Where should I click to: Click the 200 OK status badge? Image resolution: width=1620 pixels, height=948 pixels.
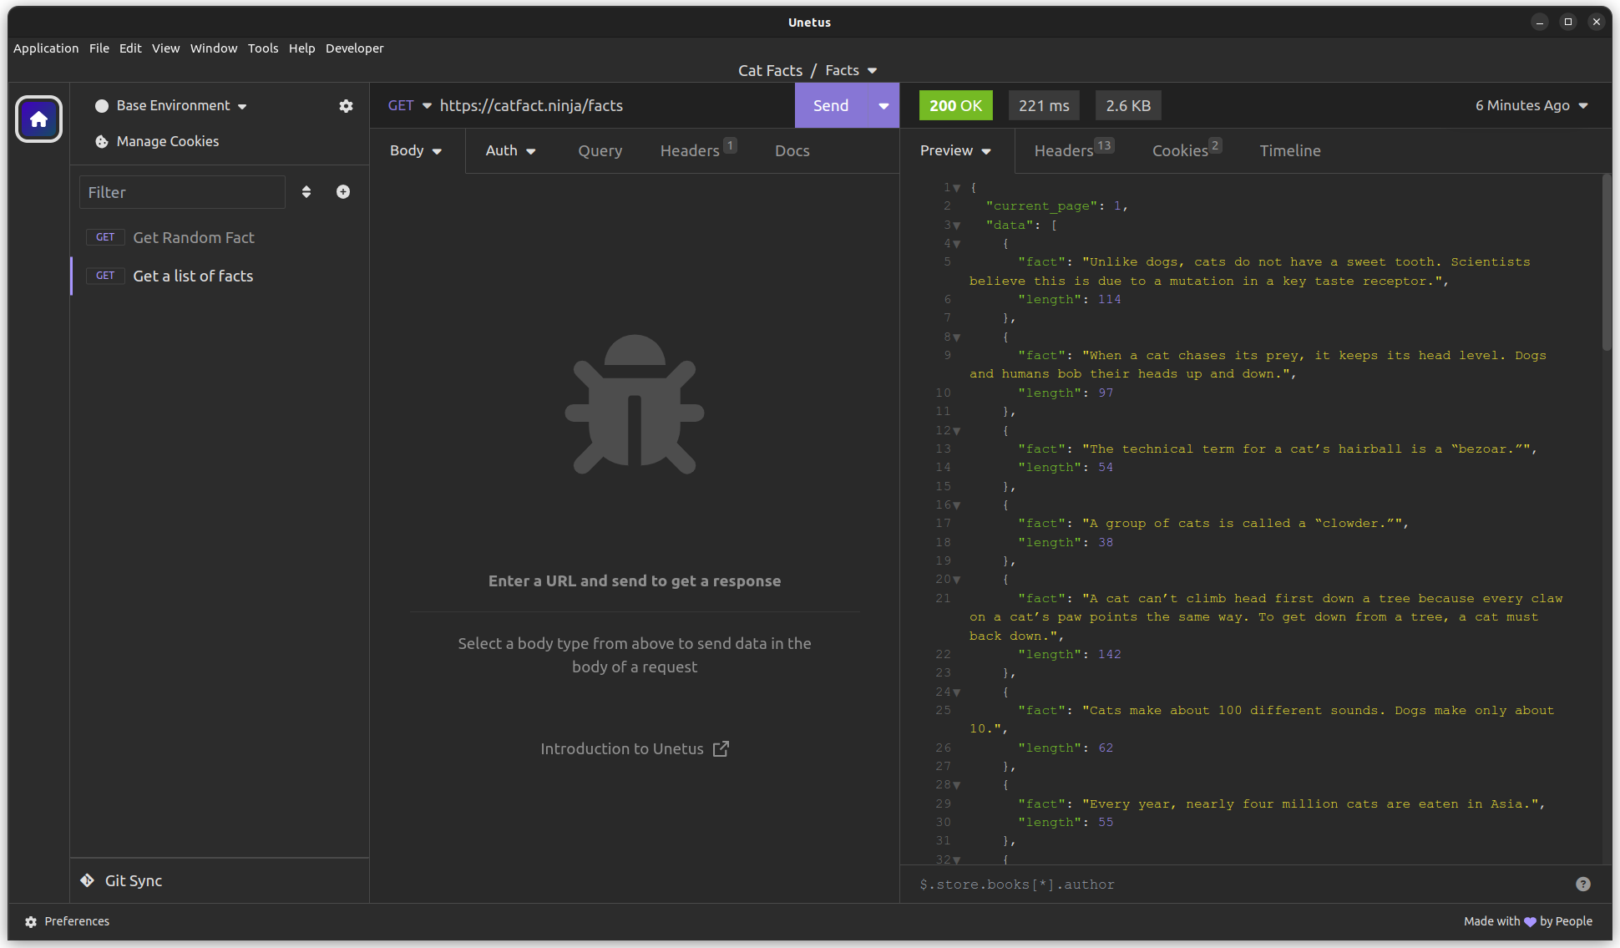[x=955, y=105]
